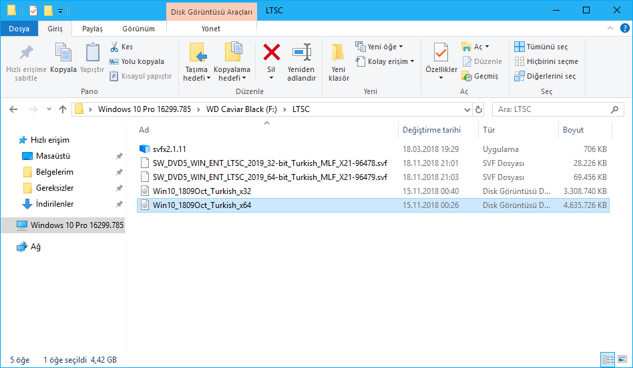The width and height of the screenshot is (633, 368).
Task: Open Hızlı erişim in navigation pane
Action: pos(44,140)
